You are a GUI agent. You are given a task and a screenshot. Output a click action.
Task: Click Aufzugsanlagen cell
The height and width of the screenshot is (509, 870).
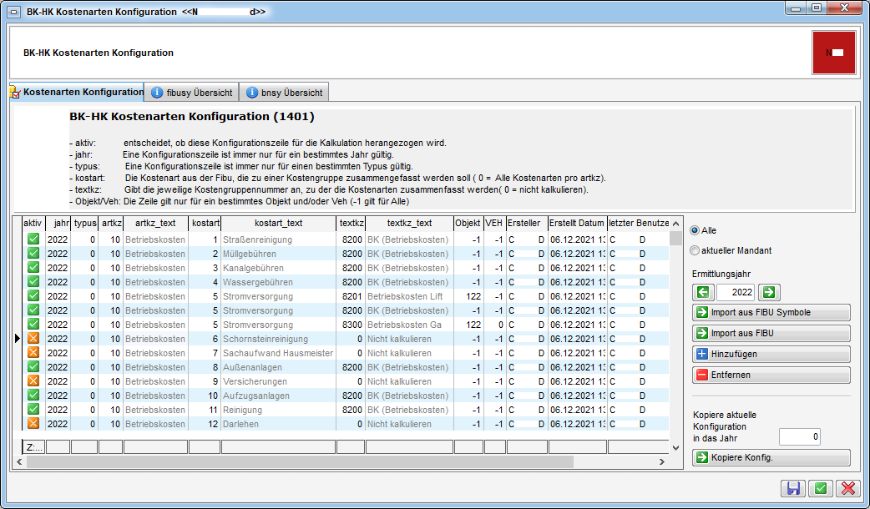point(278,396)
